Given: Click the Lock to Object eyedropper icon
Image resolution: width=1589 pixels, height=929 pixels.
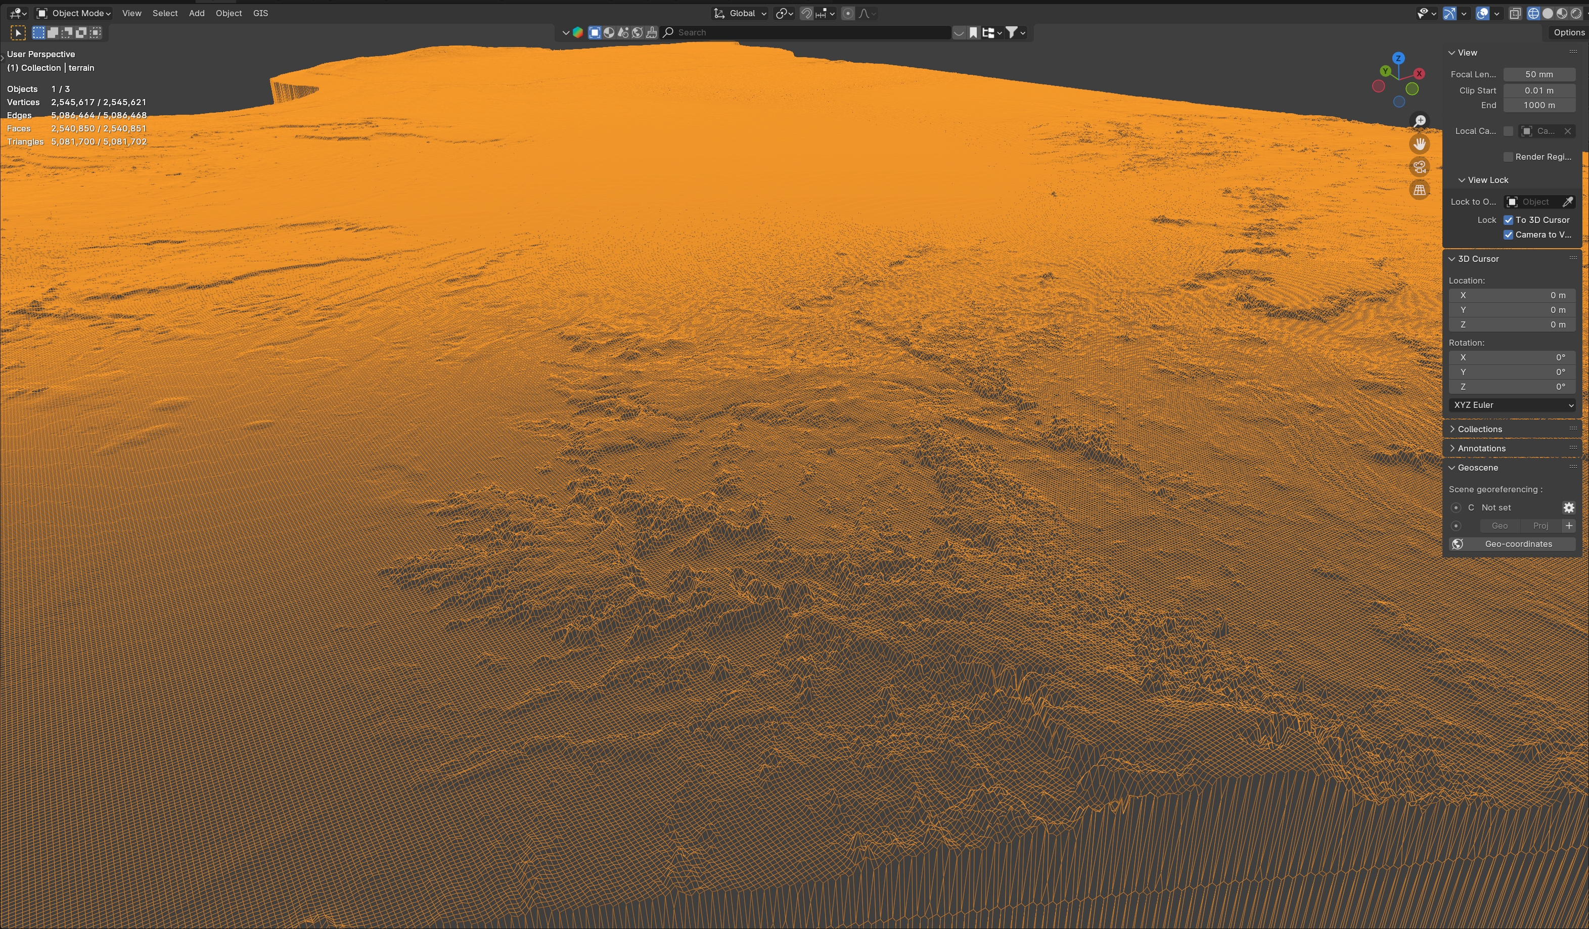Looking at the screenshot, I should tap(1568, 202).
